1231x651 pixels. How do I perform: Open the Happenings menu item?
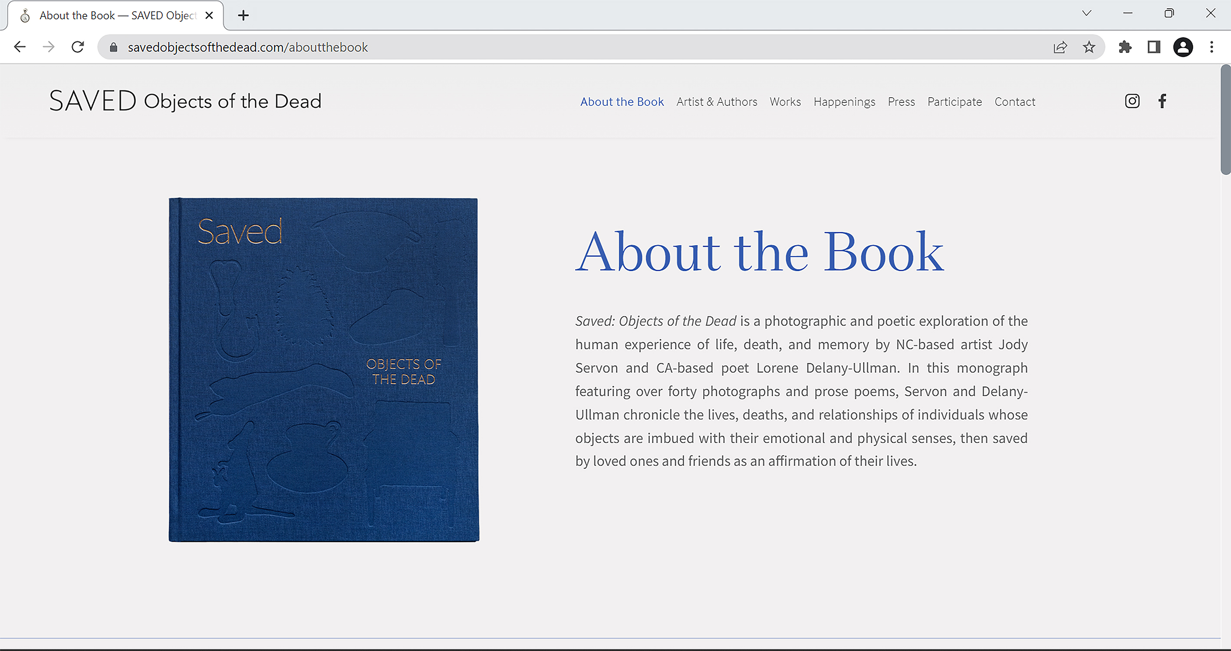[x=844, y=102]
